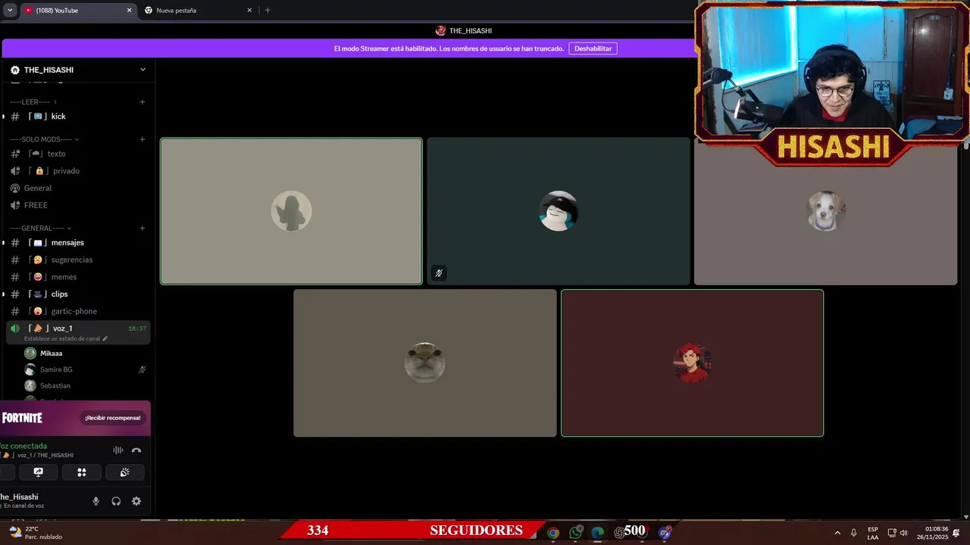Switch to the Nueva pestaña browser tab
Viewport: 970px width, 545px height.
coord(176,11)
